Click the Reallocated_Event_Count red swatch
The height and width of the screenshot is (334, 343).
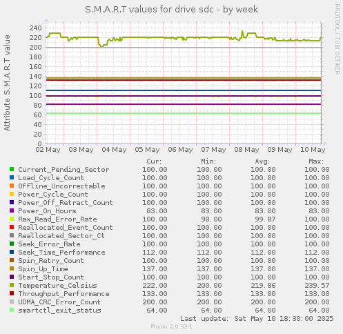12,227
